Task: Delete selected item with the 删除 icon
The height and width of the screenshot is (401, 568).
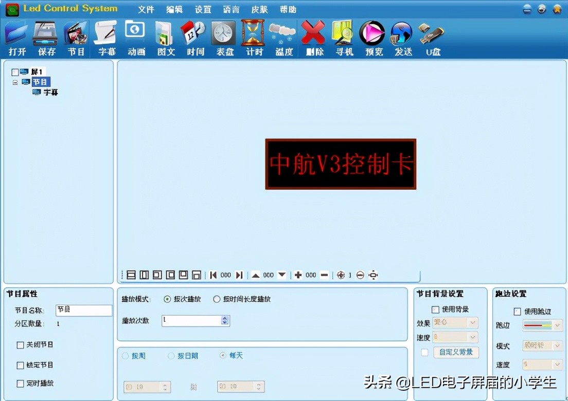Action: pyautogui.click(x=314, y=36)
